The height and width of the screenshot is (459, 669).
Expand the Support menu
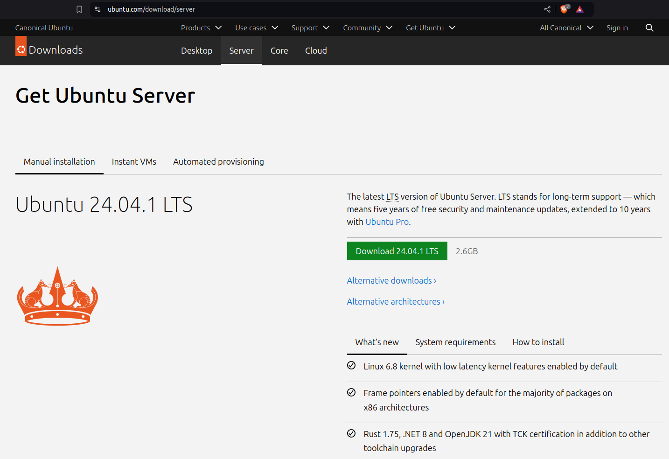pyautogui.click(x=311, y=28)
